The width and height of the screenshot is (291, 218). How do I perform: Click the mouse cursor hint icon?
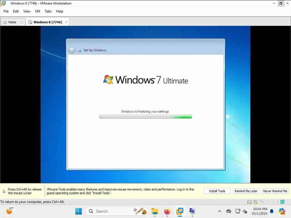4,191
